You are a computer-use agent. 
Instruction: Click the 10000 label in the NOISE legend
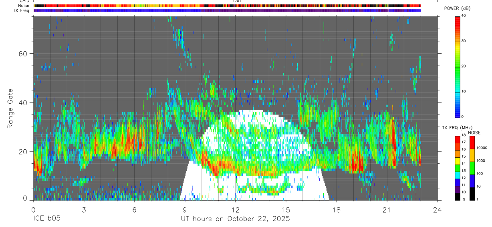482,148
